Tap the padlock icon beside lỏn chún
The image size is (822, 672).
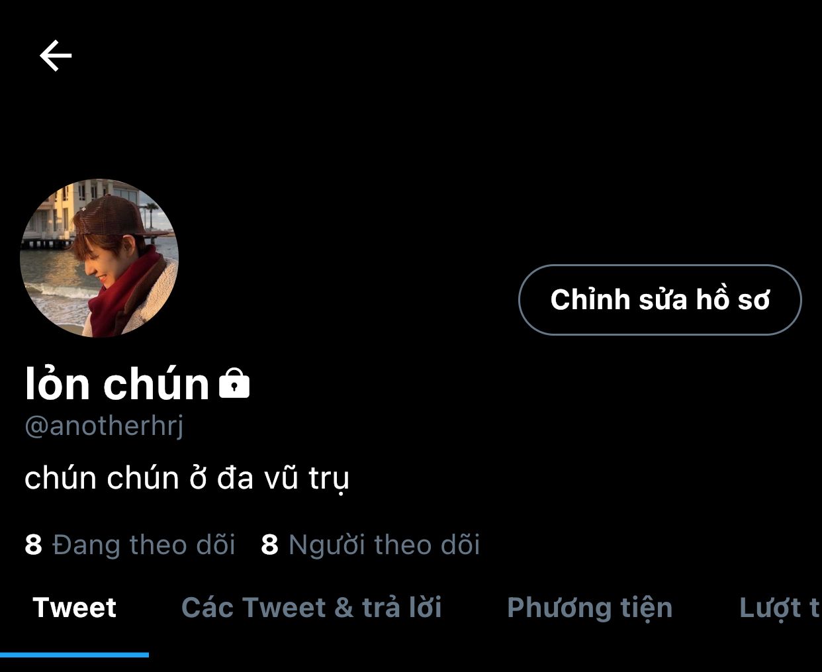coord(234,383)
